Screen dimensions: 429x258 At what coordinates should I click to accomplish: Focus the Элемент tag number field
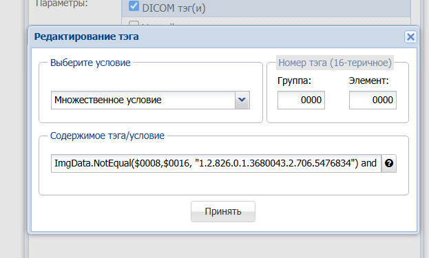coord(373,100)
